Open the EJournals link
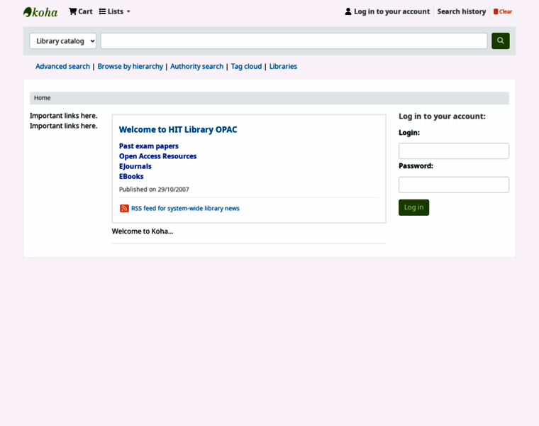The image size is (539, 426). pos(135,167)
